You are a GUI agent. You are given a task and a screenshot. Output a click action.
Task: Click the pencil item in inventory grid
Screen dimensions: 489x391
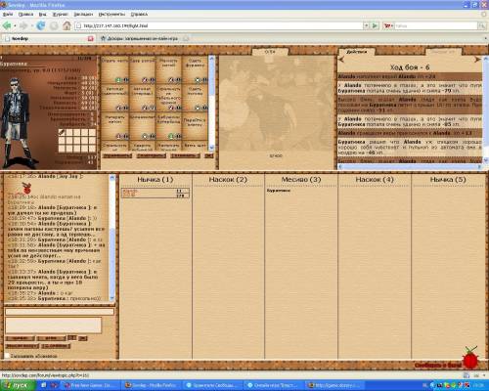(62, 132)
